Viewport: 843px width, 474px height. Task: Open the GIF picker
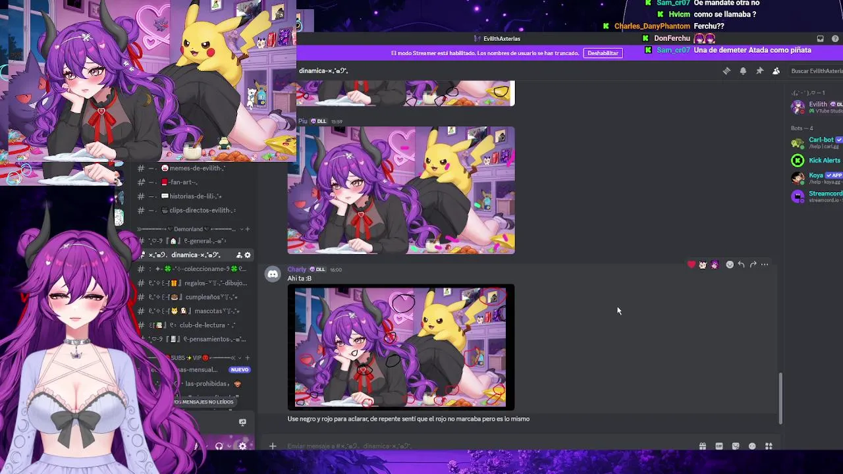[719, 446]
